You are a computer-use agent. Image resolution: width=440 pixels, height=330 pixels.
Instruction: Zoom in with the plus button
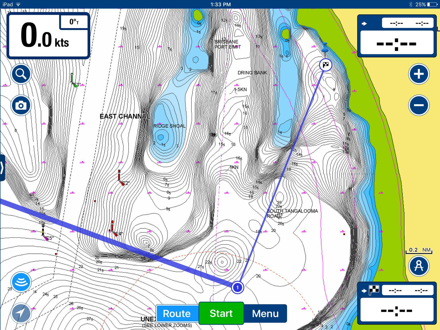click(x=419, y=74)
